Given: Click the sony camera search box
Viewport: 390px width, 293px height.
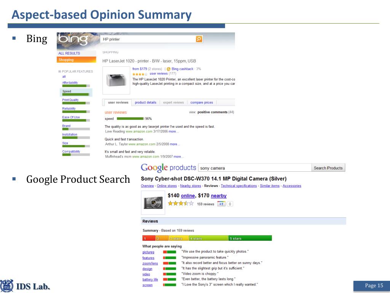Looking at the screenshot, I should (254, 168).
